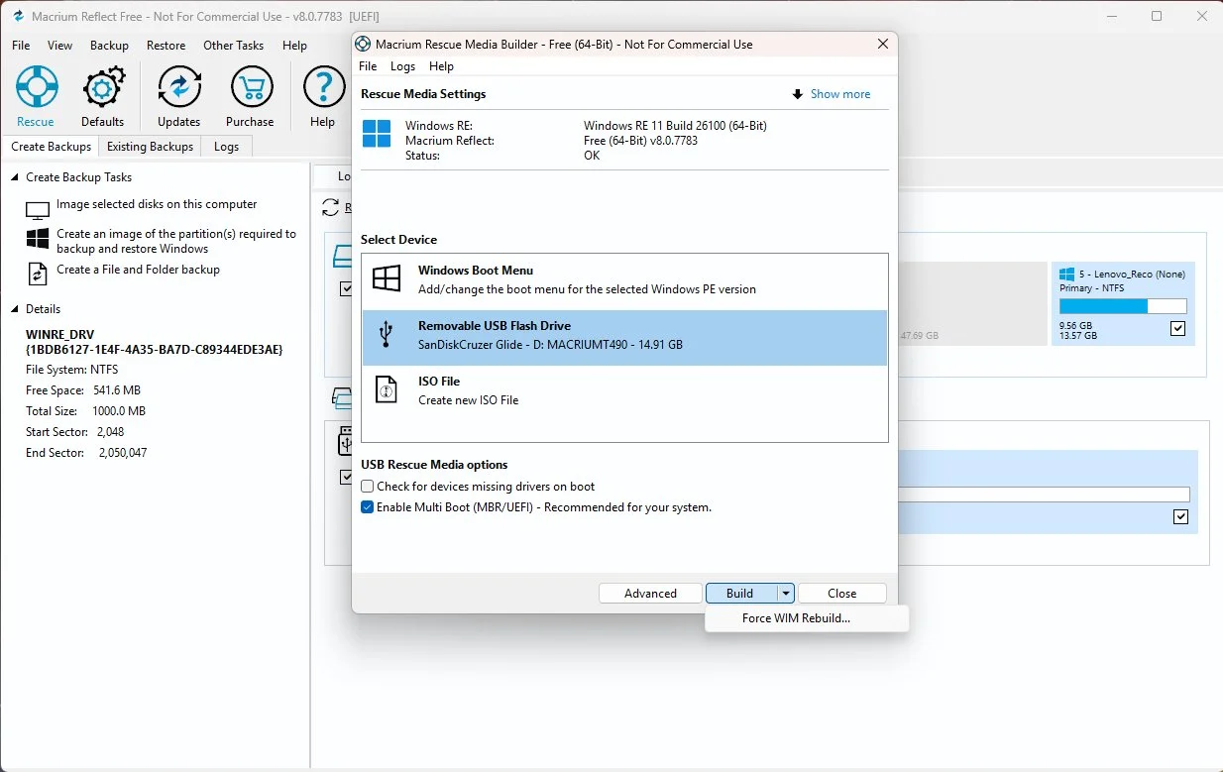Click Total Size 1000.0 MB value
1223x772 pixels.
tap(119, 411)
